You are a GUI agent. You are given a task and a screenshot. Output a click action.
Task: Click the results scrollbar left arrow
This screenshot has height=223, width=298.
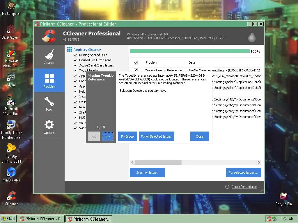(x=132, y=162)
